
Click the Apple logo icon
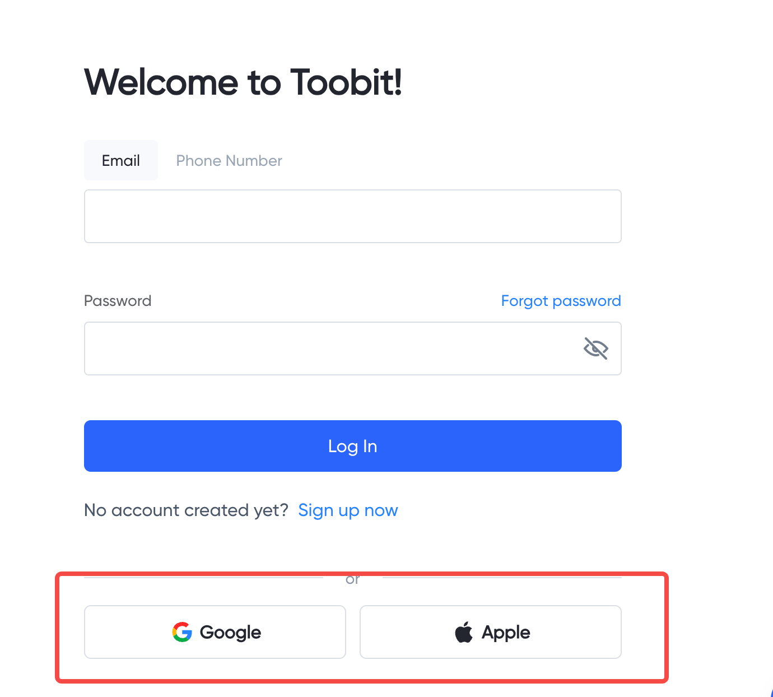[x=464, y=632]
